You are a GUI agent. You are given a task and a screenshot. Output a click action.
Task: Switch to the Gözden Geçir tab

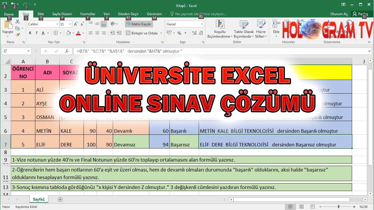[x=128, y=14]
